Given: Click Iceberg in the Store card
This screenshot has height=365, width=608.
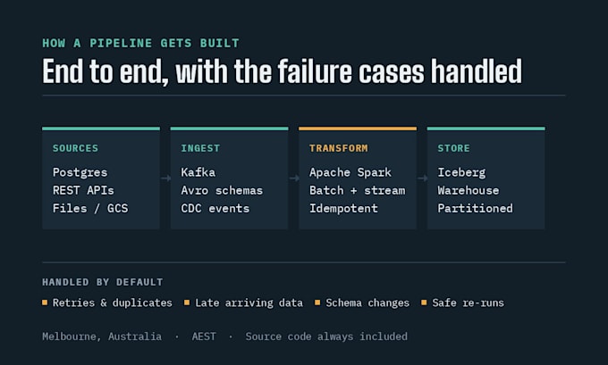Looking at the screenshot, I should click(x=461, y=172).
